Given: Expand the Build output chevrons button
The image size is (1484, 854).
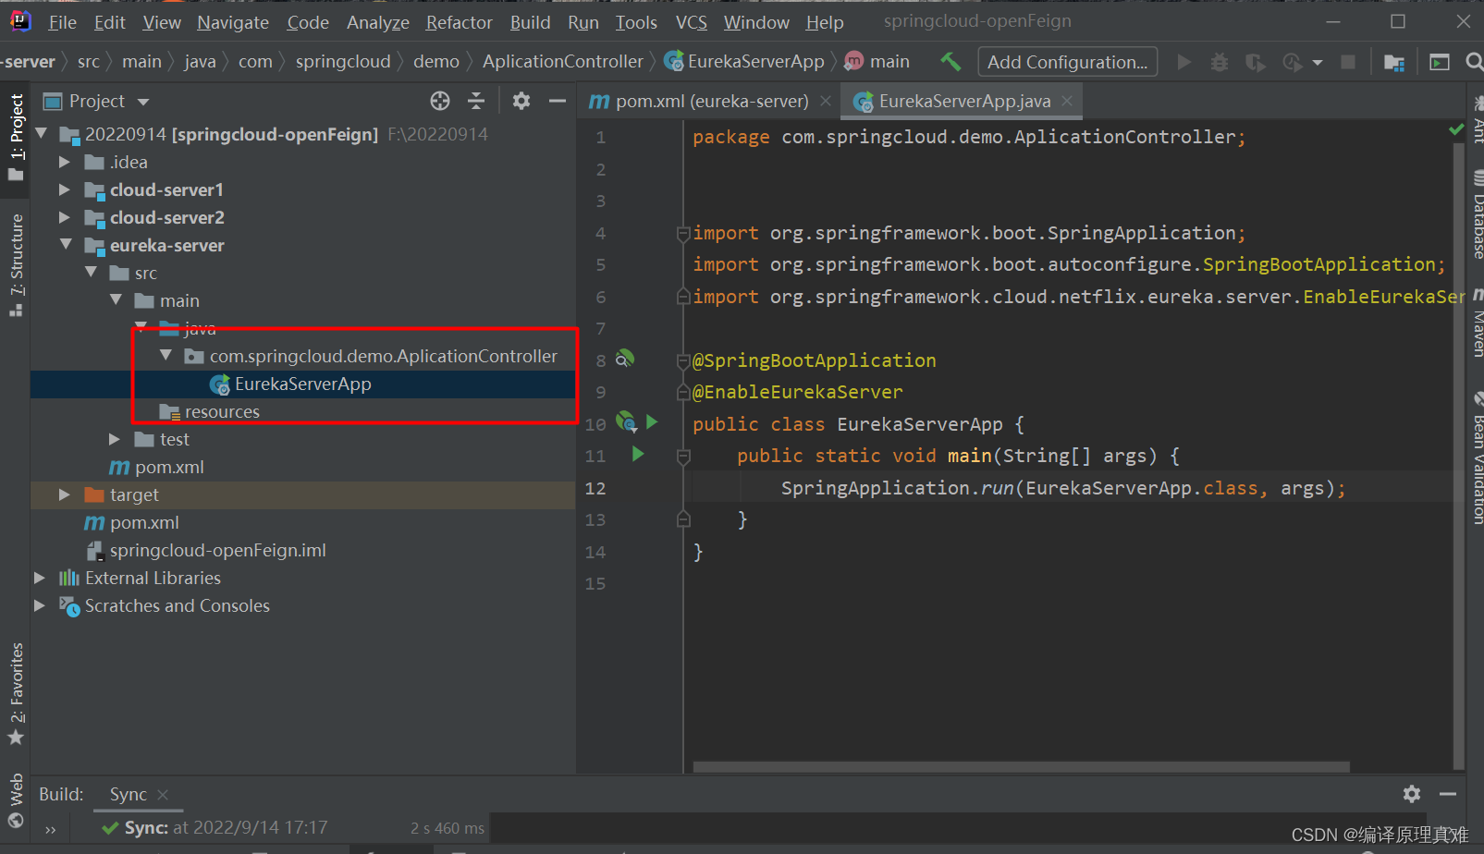Looking at the screenshot, I should click(x=50, y=829).
